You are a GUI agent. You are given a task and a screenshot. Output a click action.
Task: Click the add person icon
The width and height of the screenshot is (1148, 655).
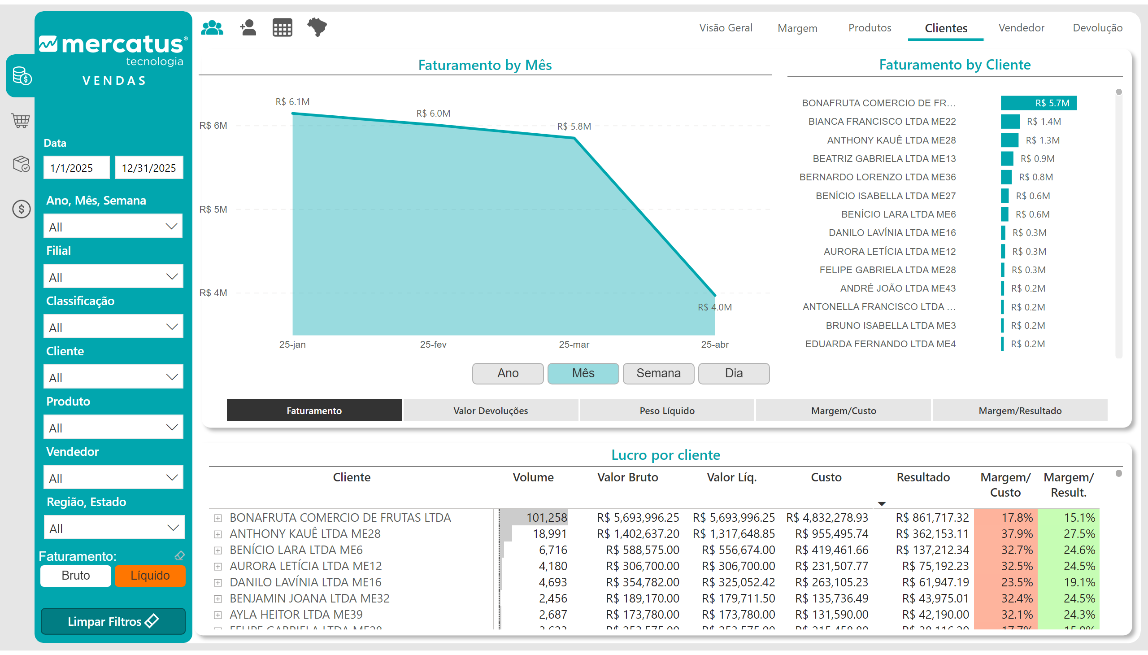click(x=248, y=28)
